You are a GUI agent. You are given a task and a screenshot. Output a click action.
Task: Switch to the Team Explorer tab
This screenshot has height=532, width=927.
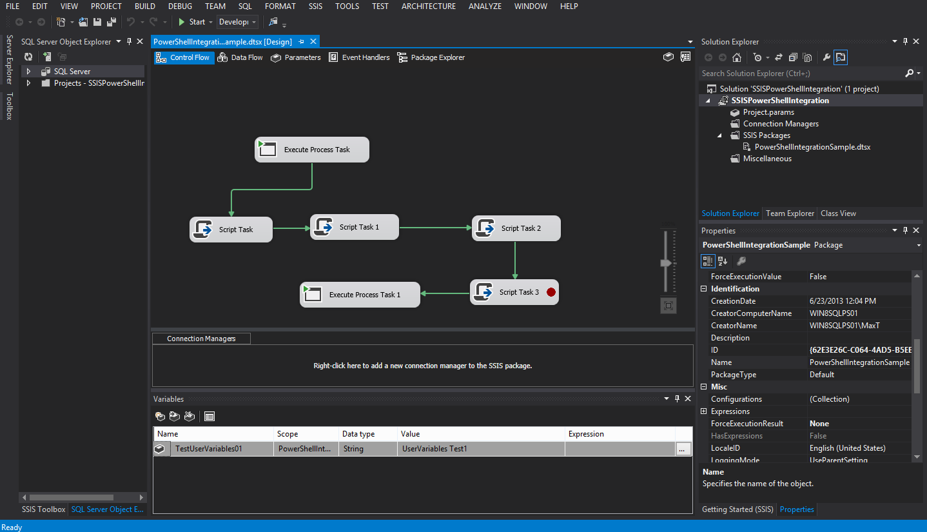(x=790, y=213)
